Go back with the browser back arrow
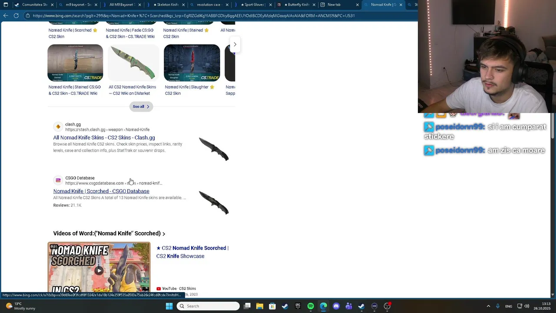 click(x=6, y=16)
